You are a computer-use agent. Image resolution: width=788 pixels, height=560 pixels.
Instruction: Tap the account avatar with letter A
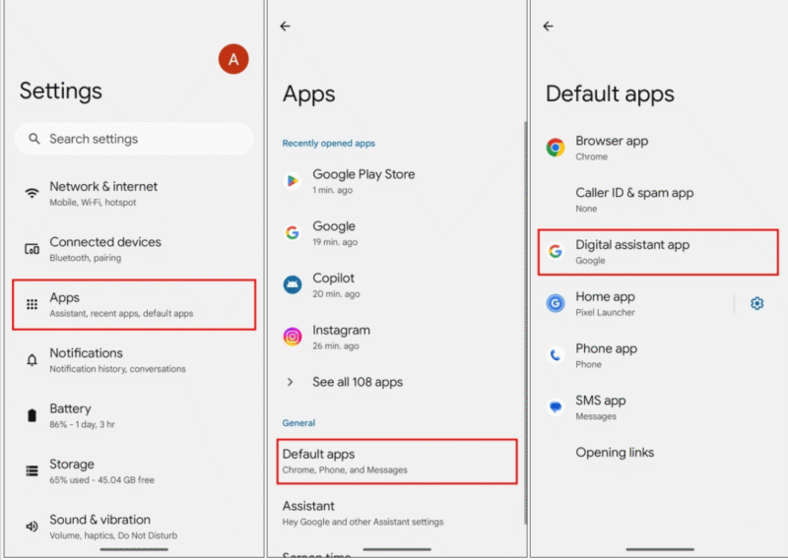coord(233,59)
